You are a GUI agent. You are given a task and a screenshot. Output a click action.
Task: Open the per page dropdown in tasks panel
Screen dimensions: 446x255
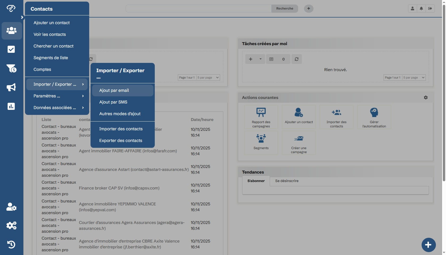[x=414, y=77]
